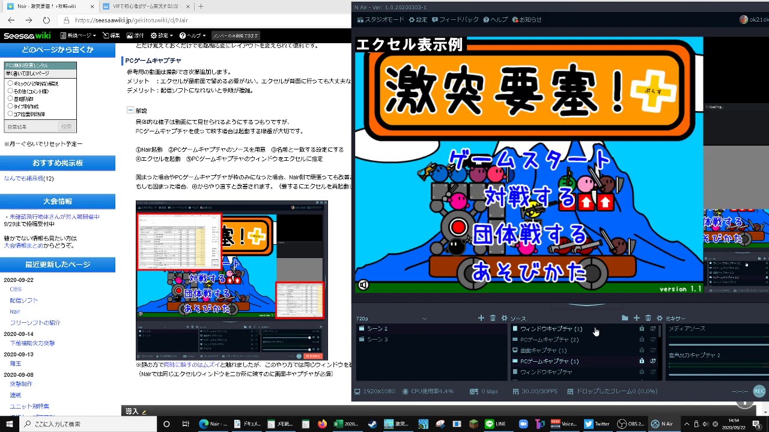Open scene settings via the gear icon
The height and width of the screenshot is (432, 769).
pyautogui.click(x=504, y=318)
